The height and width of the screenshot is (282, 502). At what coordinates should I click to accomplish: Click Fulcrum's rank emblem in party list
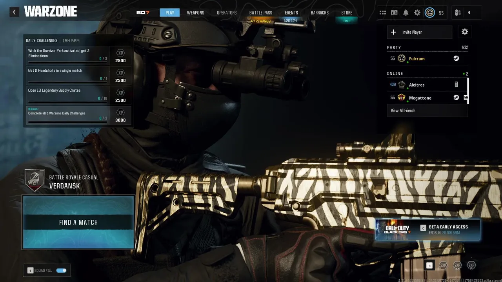402,58
